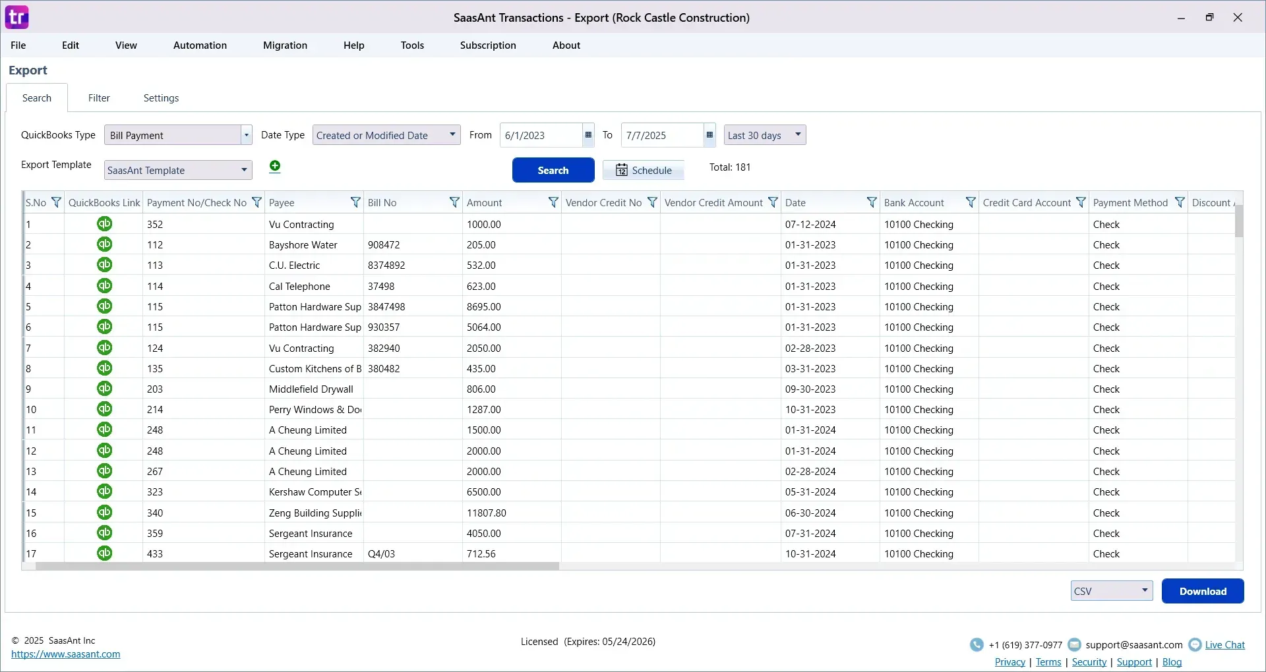Select Sergeant Insurance bill Q4/03 cell
Image resolution: width=1266 pixels, height=672 pixels.
[413, 553]
